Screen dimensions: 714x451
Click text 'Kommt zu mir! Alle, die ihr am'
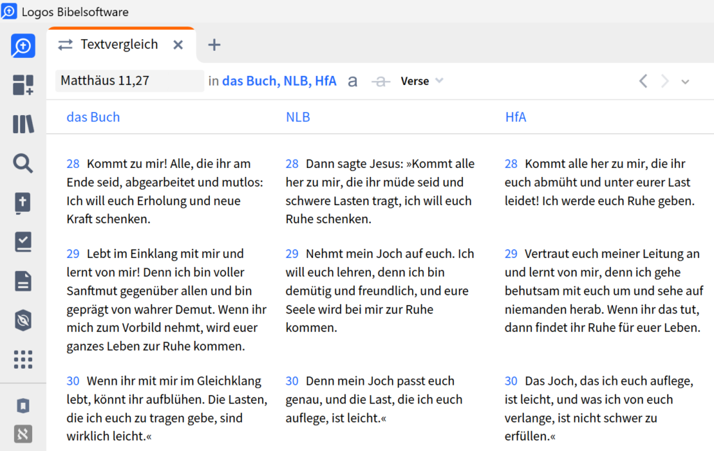click(169, 164)
